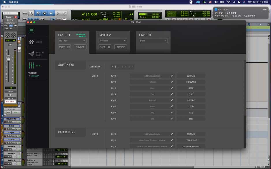Click the Layer 1 REVERT button
Viewport: 271px width, 169px height.
click(80, 47)
